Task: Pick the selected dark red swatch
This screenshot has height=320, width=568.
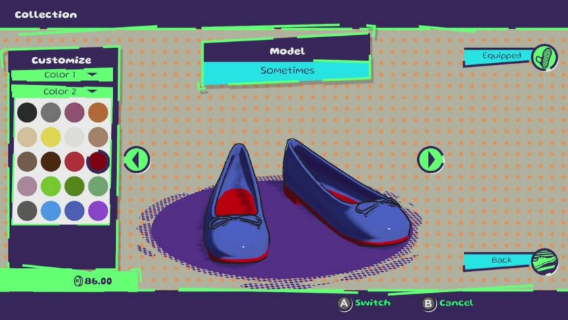Action: [98, 161]
